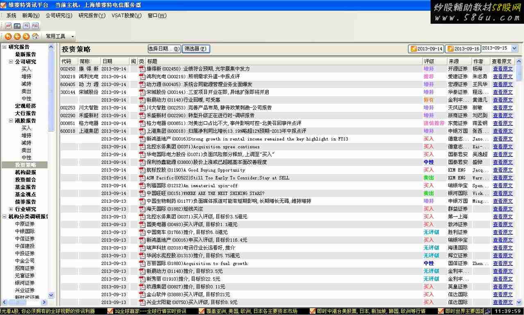Go forward with the orange right arrow
This screenshot has width=524, height=315.
click(26, 36)
